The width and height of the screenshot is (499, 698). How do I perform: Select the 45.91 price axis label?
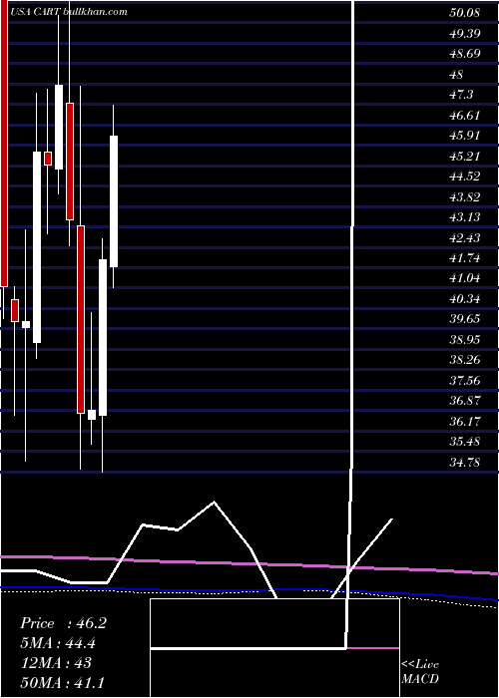[x=465, y=136]
